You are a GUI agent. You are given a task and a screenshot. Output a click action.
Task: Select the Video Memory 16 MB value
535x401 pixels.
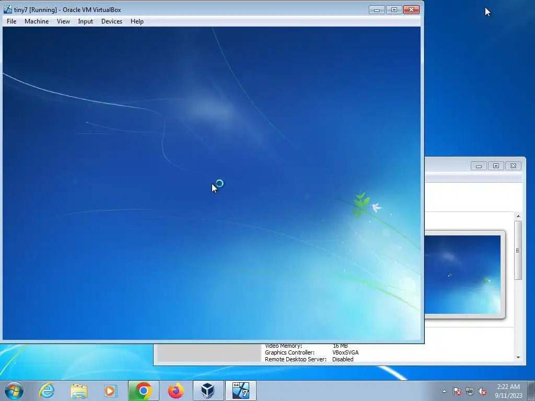pyautogui.click(x=340, y=346)
